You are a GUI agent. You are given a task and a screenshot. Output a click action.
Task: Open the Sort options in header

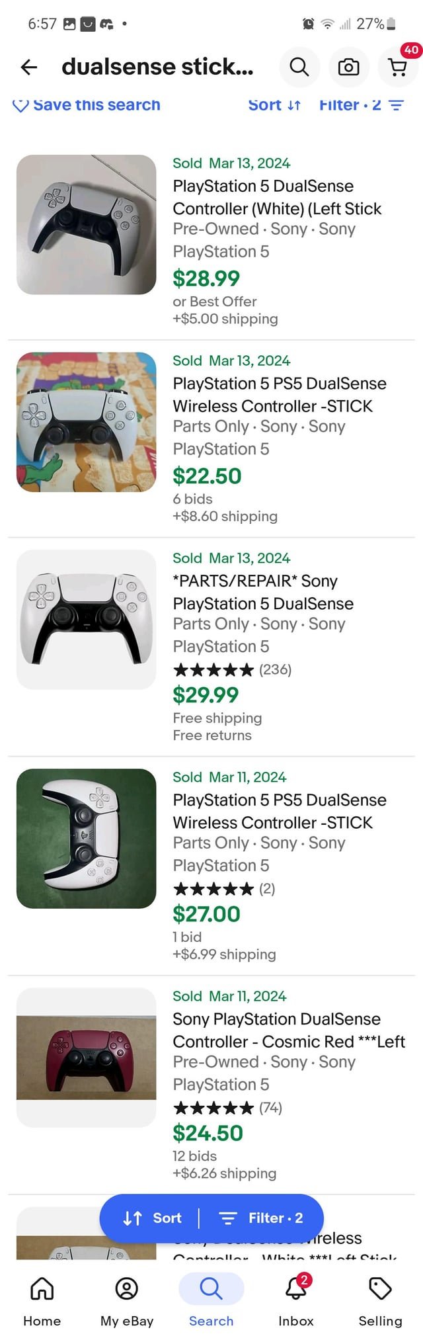274,105
